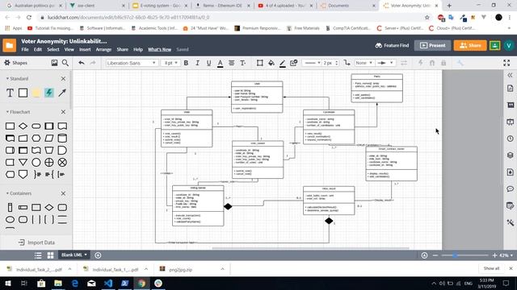
Task: Open the line color pencil
Action: point(282,63)
